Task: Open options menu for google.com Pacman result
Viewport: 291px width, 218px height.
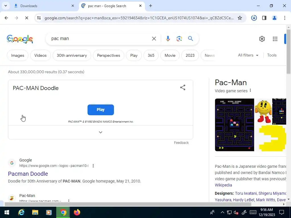Action: click(x=93, y=166)
